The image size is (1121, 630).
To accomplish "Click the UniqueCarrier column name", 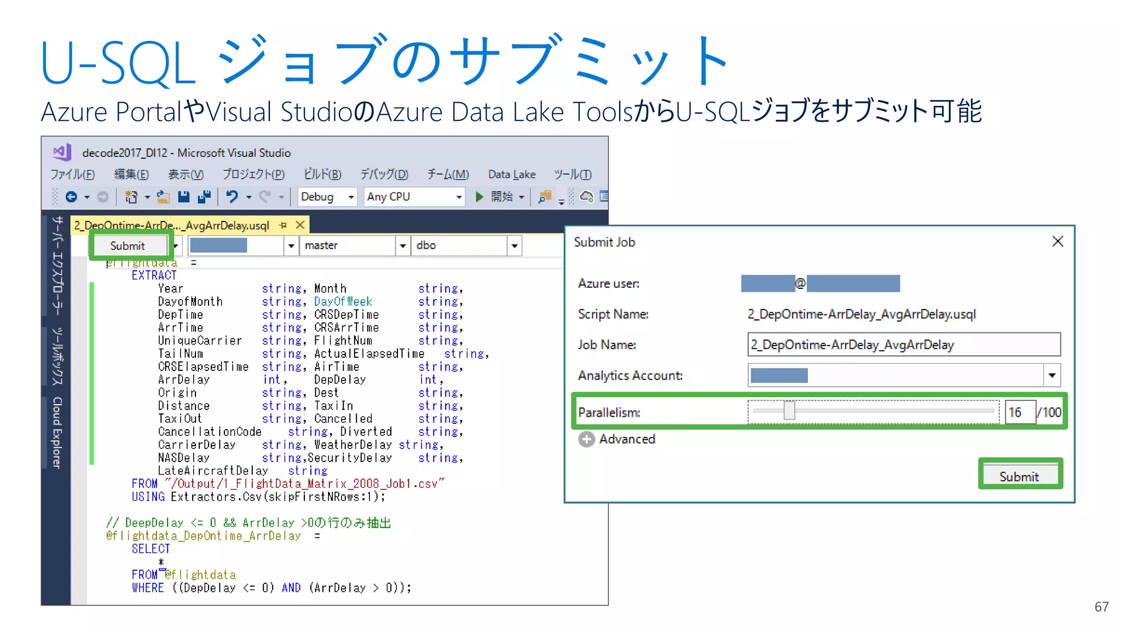I will pos(200,340).
